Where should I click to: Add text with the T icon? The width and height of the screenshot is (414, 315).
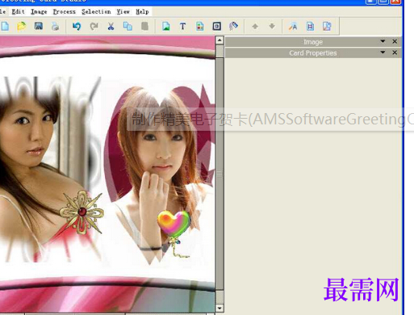182,27
